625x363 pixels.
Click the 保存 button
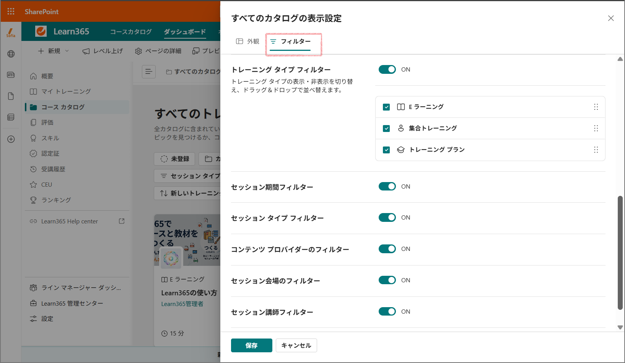pos(252,345)
